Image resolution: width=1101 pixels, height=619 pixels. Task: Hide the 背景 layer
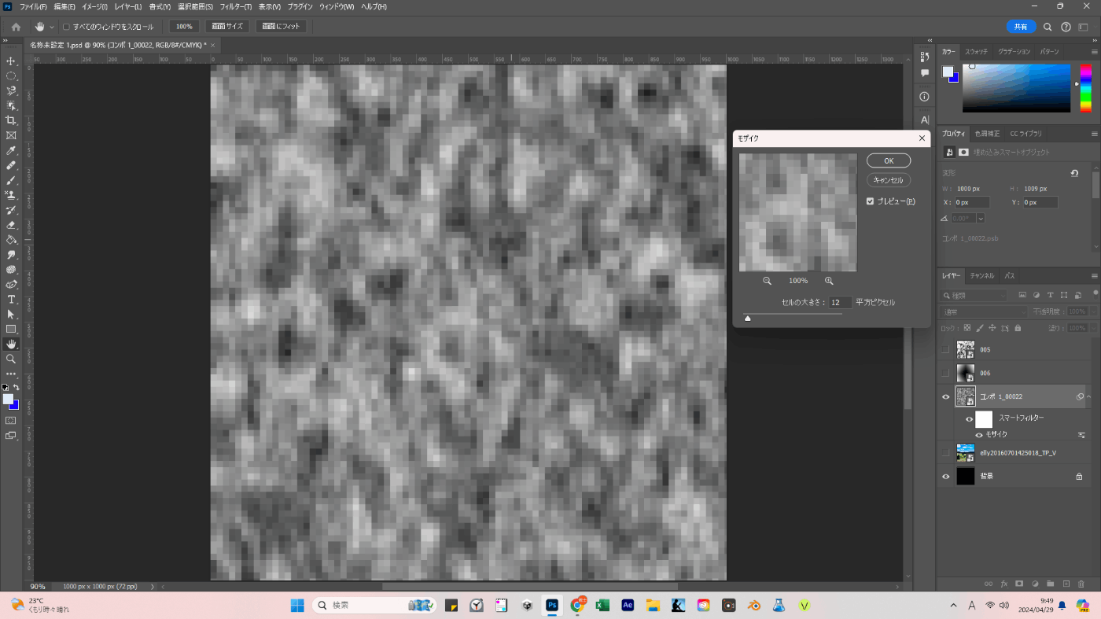[945, 477]
